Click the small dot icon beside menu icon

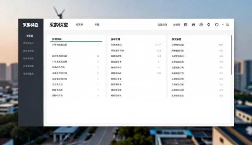pos(223,25)
